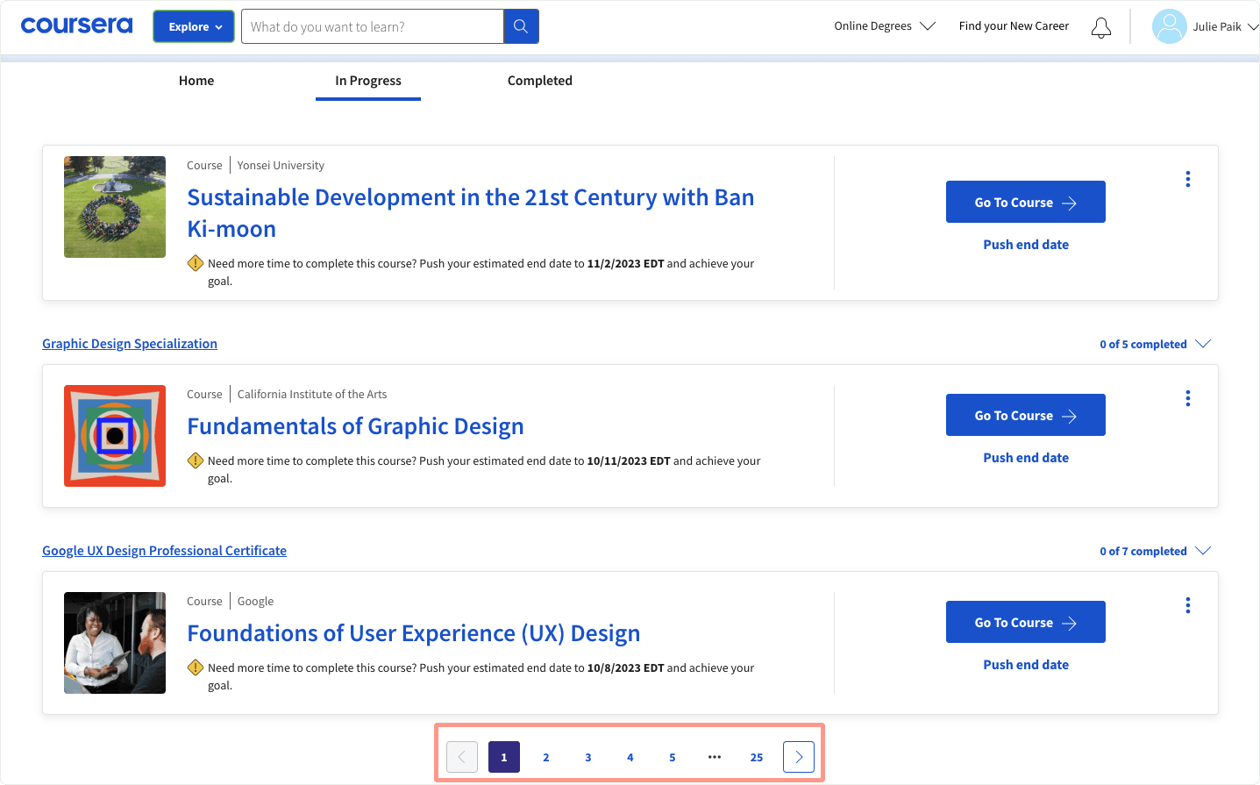Go to next page with right arrow

pos(799,757)
